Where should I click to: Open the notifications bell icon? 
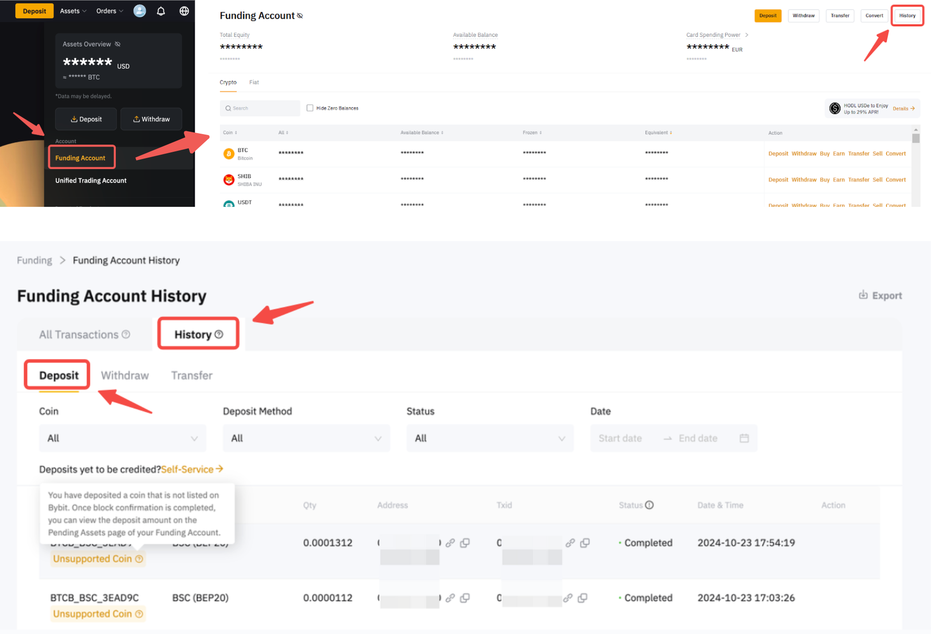pyautogui.click(x=161, y=11)
